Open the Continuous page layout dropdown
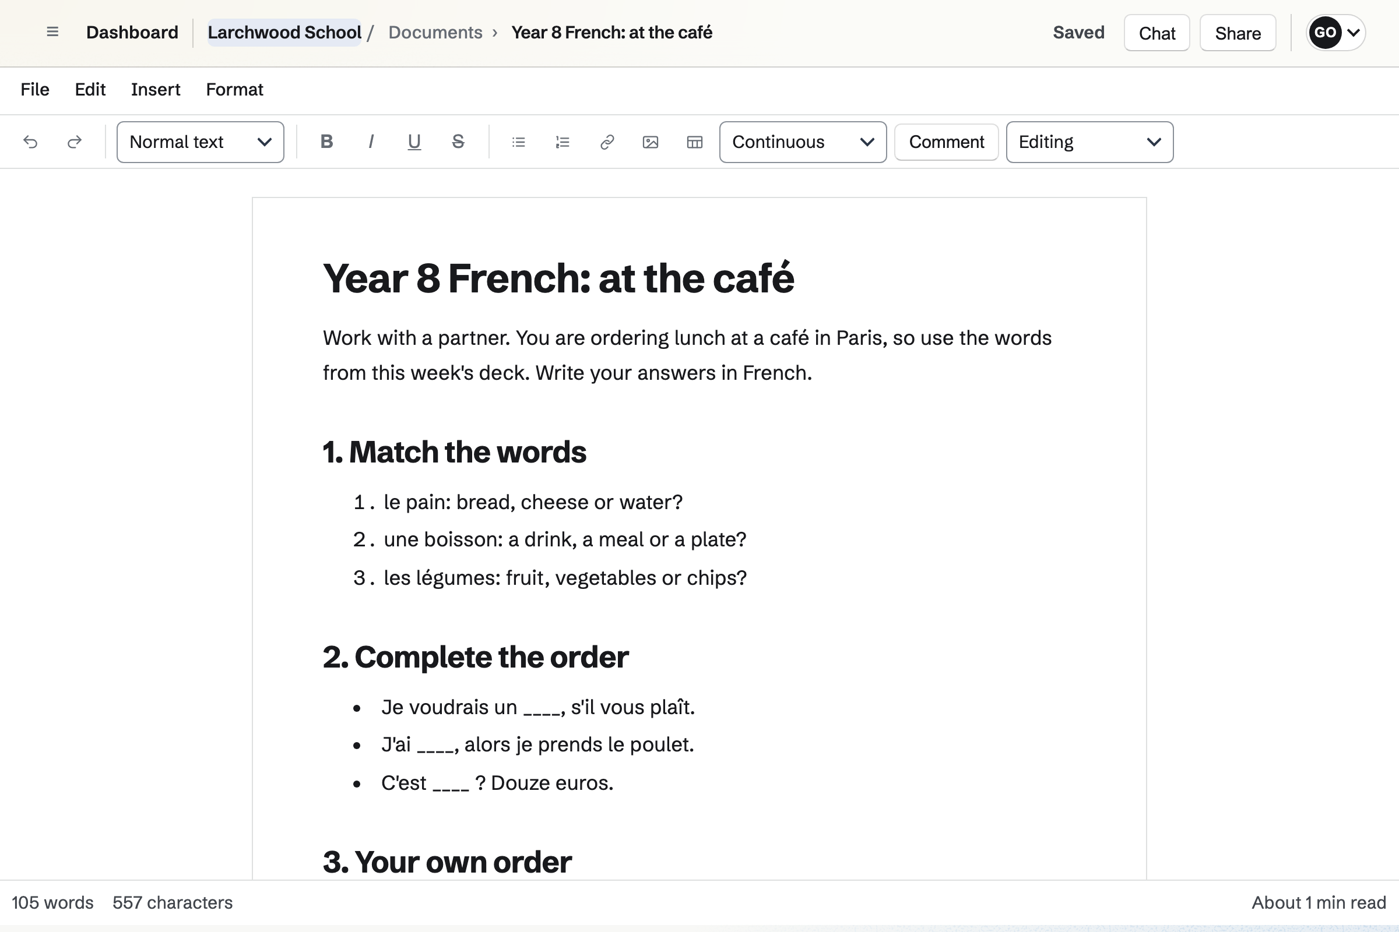 (803, 142)
